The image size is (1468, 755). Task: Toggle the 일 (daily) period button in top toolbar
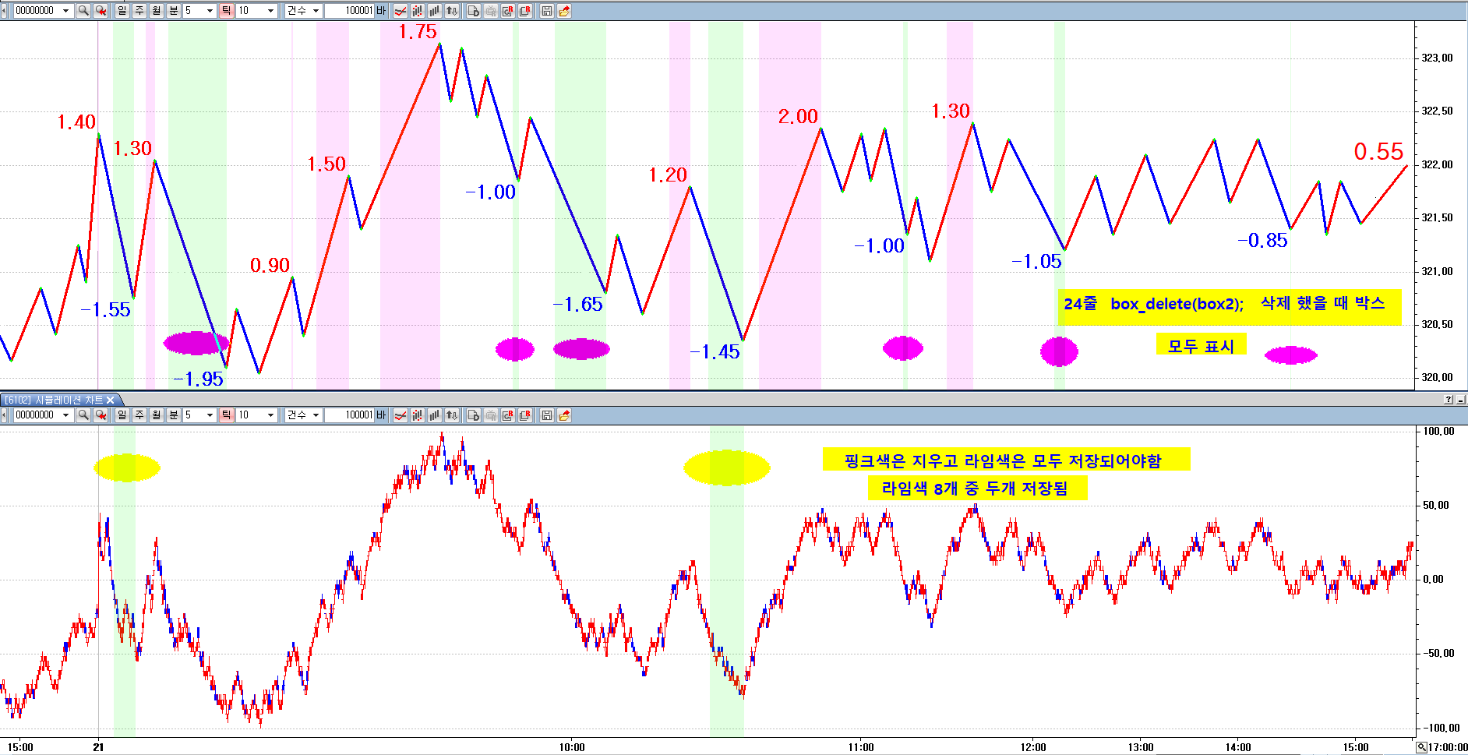click(122, 11)
